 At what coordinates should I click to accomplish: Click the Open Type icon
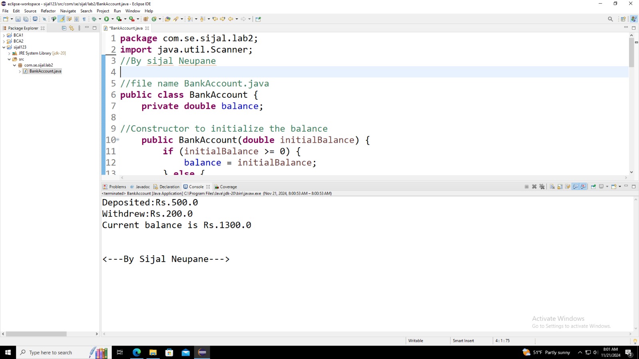(167, 19)
